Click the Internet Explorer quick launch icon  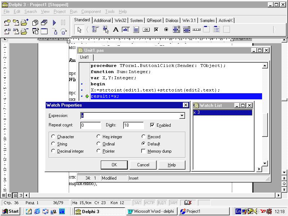pos(37,211)
